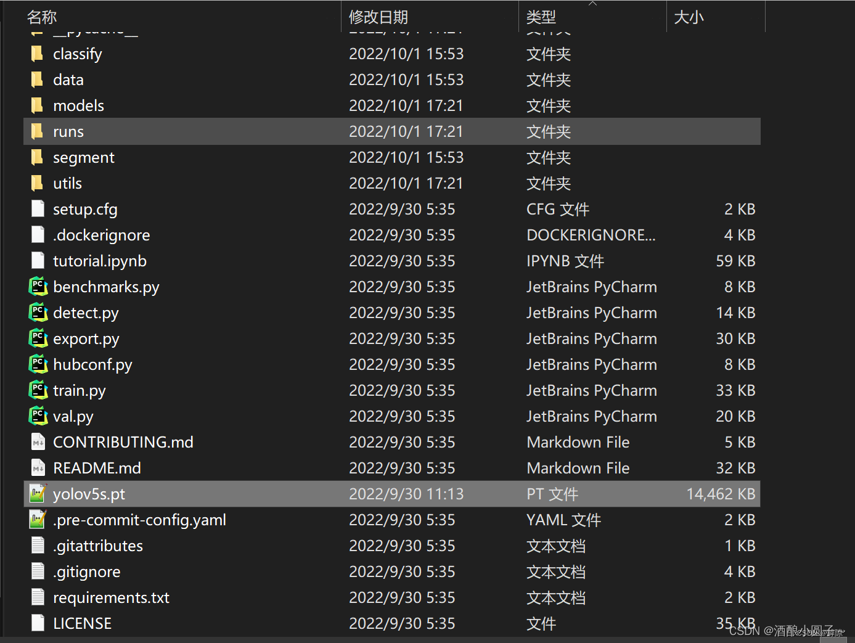Screen dimensions: 855x643
Task: Click the utils folder icon
Action: tap(37, 183)
